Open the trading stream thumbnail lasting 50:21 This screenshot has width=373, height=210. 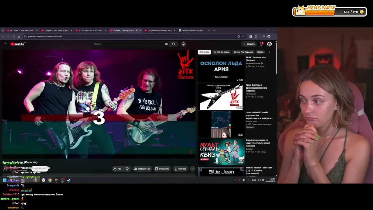(221, 124)
